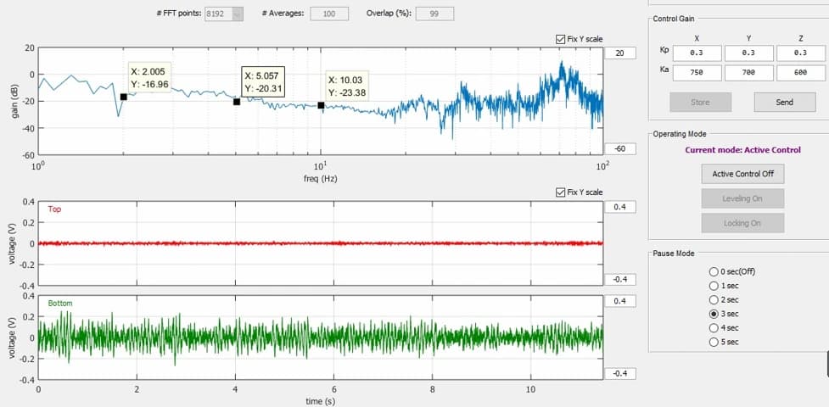Click Kp Z gain field
Viewport: 829px width, 407px height.
(800, 53)
